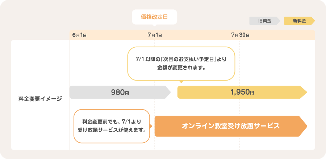Click the 価格改定日 callout bubble

[x=154, y=17]
